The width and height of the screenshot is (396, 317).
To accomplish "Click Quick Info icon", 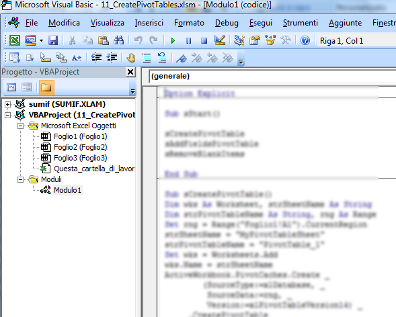I will (46, 58).
